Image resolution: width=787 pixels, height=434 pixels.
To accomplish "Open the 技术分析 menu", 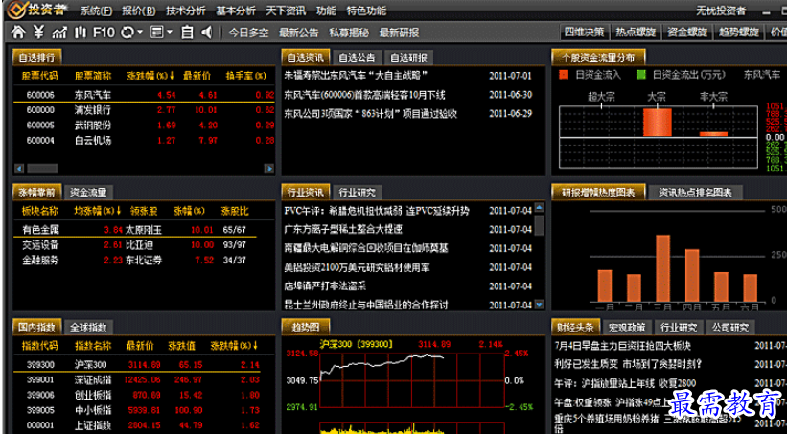I will [x=186, y=11].
